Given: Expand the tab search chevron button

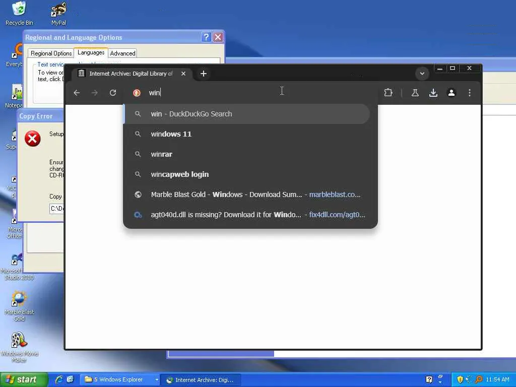Looking at the screenshot, I should pos(422,74).
